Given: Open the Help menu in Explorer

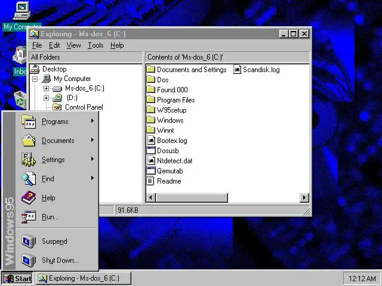Looking at the screenshot, I should click(x=117, y=45).
